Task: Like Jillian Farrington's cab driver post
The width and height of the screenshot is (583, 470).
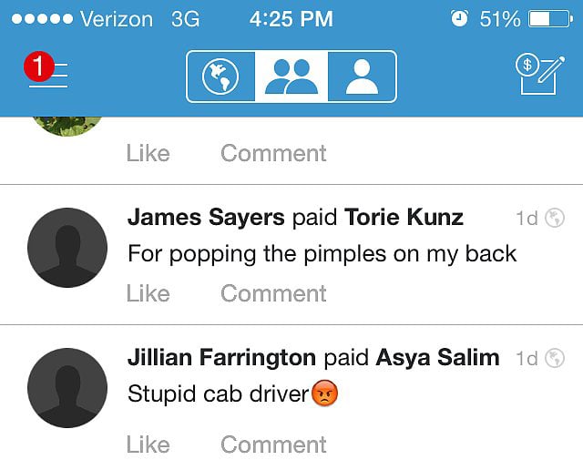Action: pos(148,444)
